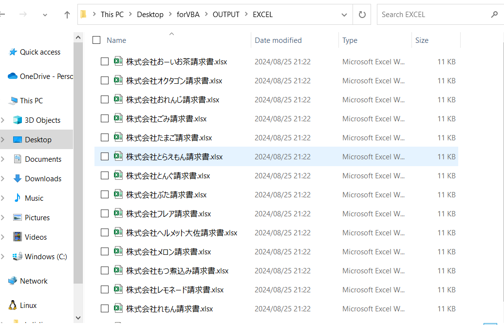The height and width of the screenshot is (325, 504).
Task: Sort by the Date modified column
Action: 278,40
